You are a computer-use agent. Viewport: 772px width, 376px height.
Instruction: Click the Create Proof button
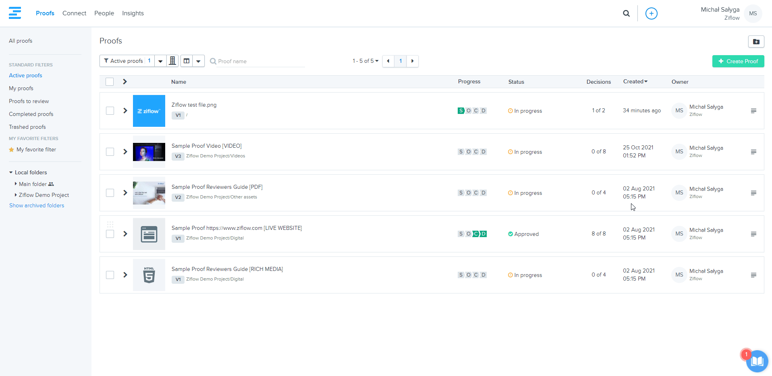tap(738, 61)
